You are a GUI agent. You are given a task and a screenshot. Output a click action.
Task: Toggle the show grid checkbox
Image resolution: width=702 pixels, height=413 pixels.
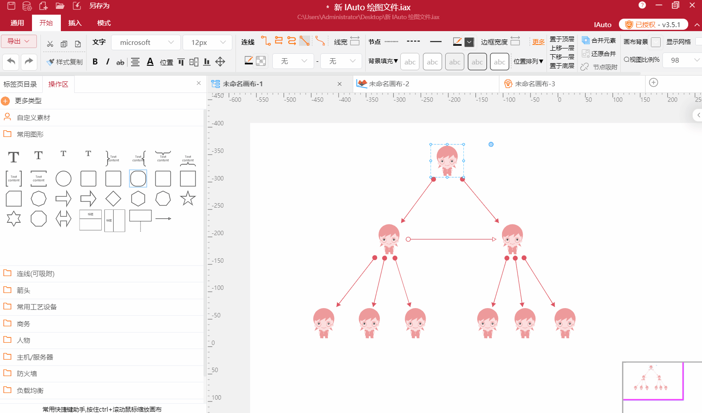click(698, 41)
